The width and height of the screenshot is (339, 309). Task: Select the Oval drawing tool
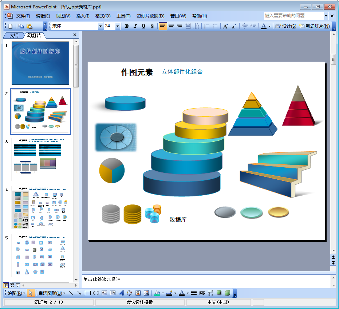tap(96, 293)
